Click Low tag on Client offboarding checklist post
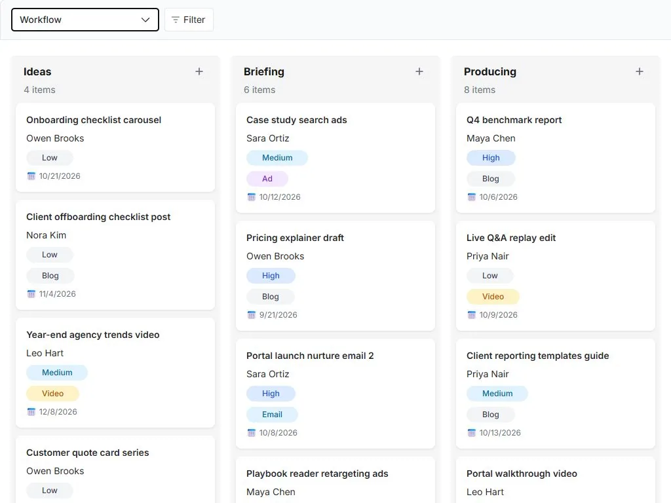 coord(50,255)
